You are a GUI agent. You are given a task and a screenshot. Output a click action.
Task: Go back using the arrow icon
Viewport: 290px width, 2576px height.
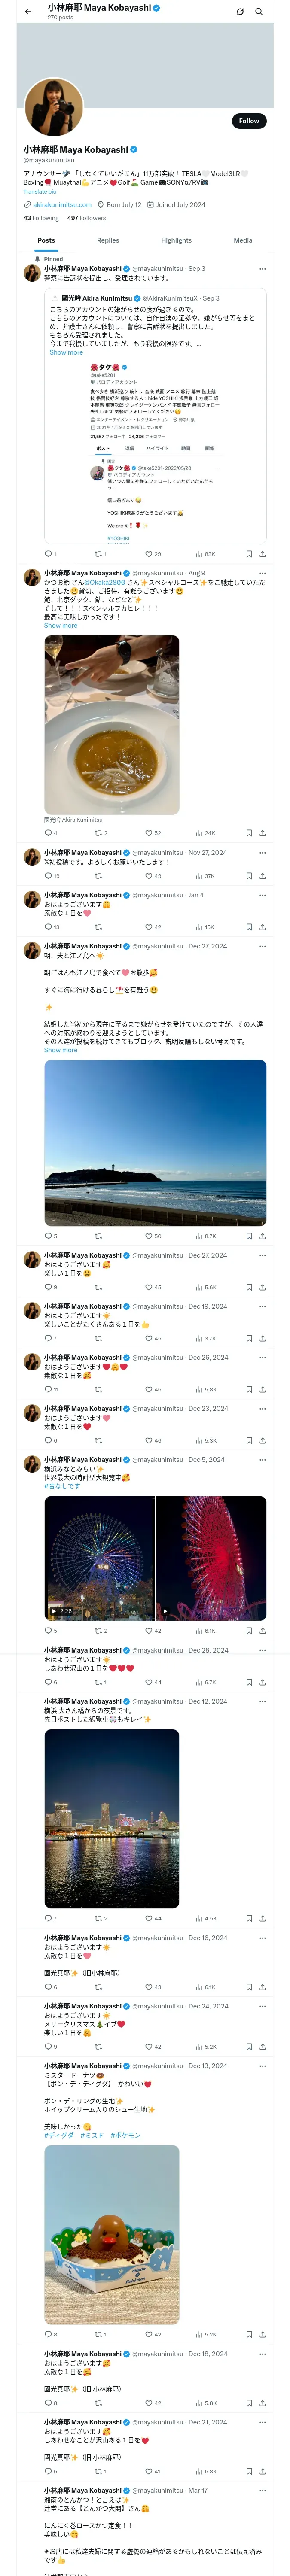(x=28, y=12)
